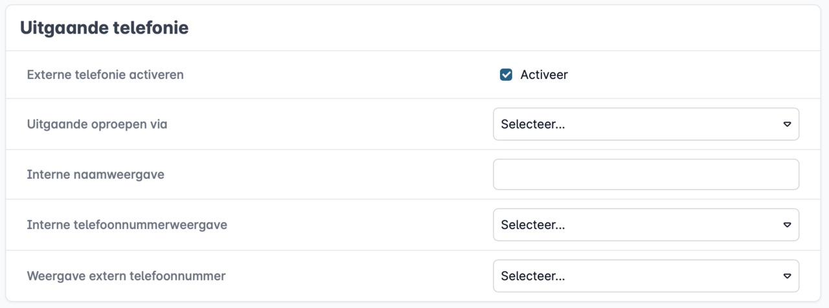Click the Activeer checkbox label text
Viewport: 829px width, 308px height.
(544, 74)
